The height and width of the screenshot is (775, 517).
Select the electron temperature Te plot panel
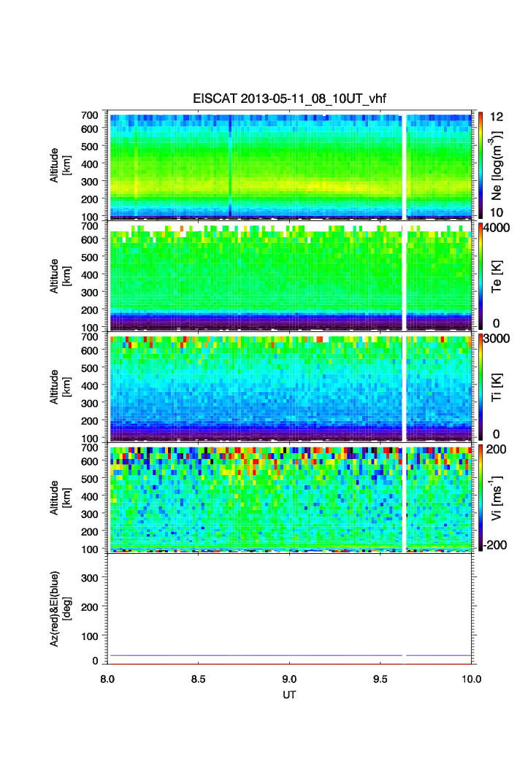[256, 276]
